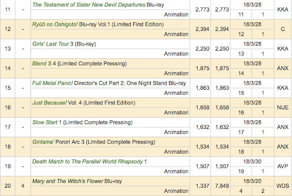
Task: Click total sales figure 7,848
Action: (222, 186)
